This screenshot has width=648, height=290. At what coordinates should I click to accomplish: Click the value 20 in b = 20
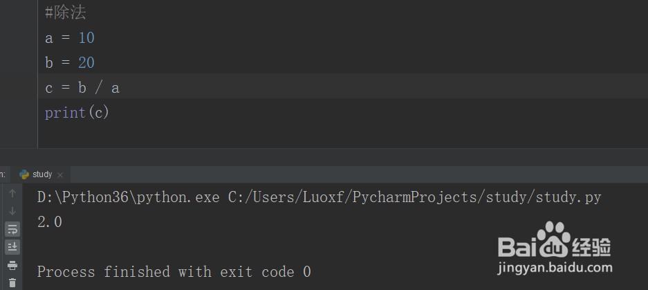(86, 63)
